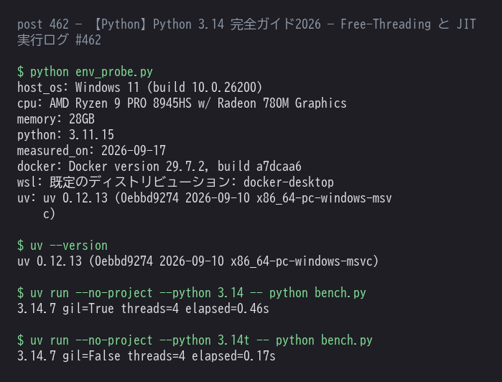Click the wrapped 'c)' continuation line
Screen dimensions: 502x382
49,214
